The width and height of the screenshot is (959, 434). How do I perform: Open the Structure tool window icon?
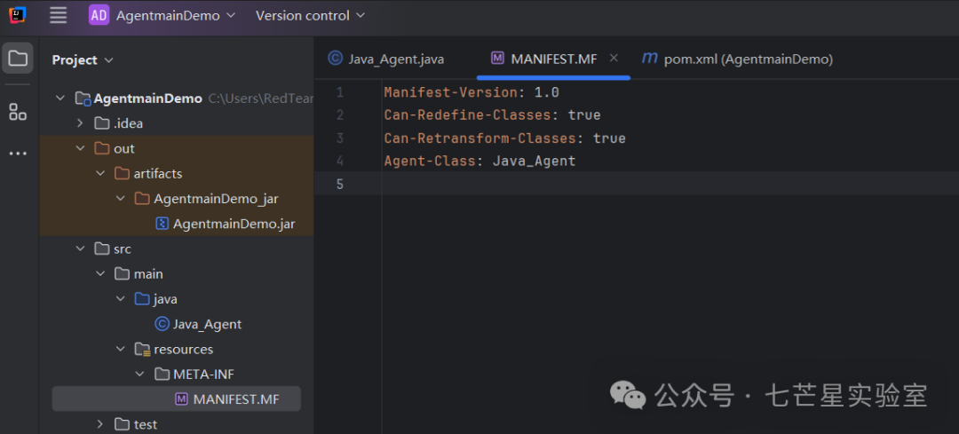(x=18, y=112)
